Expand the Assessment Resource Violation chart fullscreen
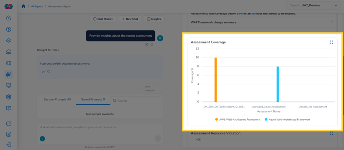The height and width of the screenshot is (150, 344). [331, 133]
